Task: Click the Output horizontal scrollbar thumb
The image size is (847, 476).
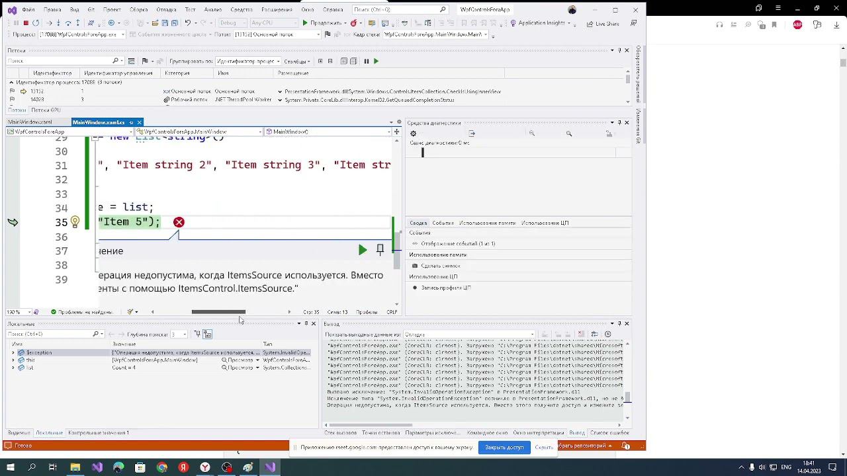Action: click(x=371, y=425)
